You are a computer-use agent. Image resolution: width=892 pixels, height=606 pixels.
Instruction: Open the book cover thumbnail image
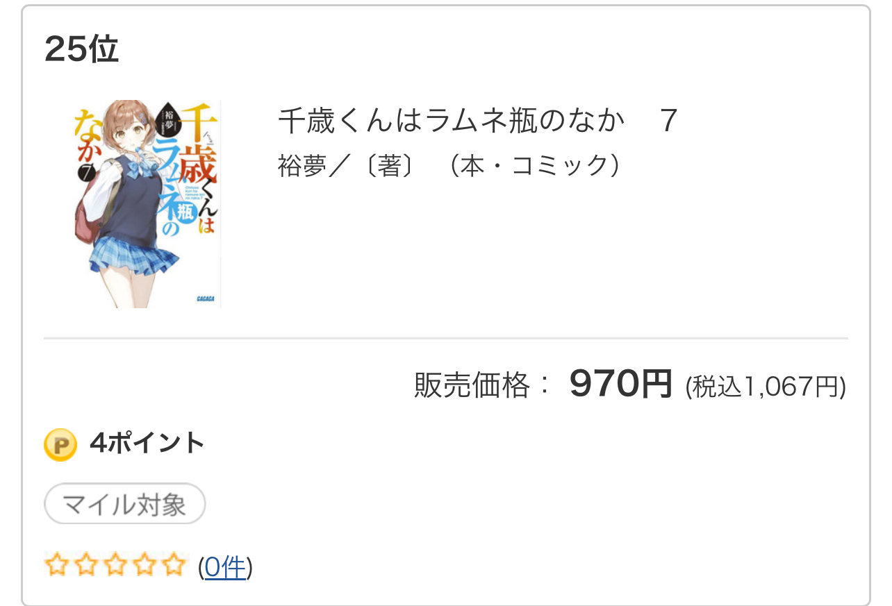click(x=147, y=203)
